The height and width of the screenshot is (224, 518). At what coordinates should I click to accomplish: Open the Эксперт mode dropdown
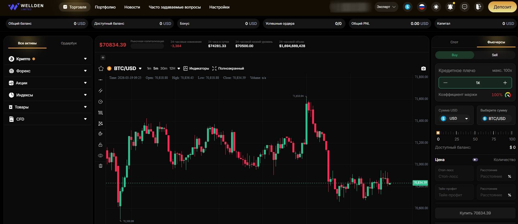[386, 7]
